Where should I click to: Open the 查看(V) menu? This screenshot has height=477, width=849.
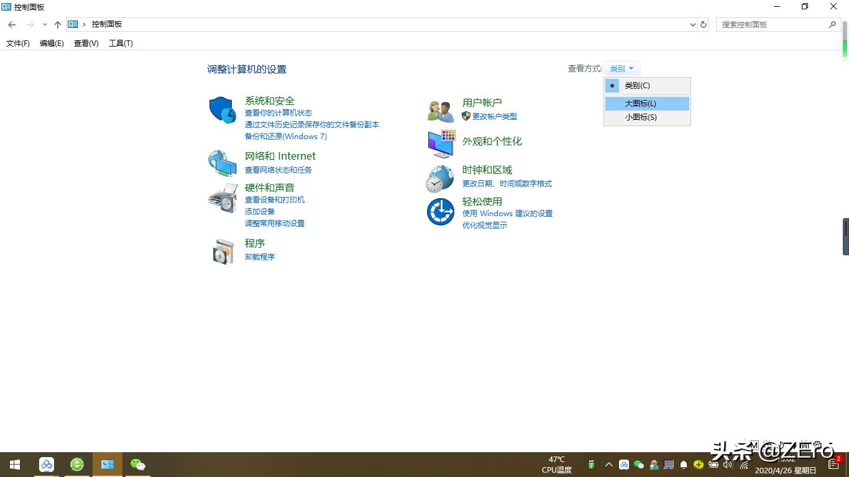86,43
